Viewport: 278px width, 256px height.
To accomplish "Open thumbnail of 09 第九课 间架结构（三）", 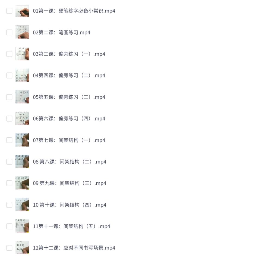I will click(x=22, y=183).
